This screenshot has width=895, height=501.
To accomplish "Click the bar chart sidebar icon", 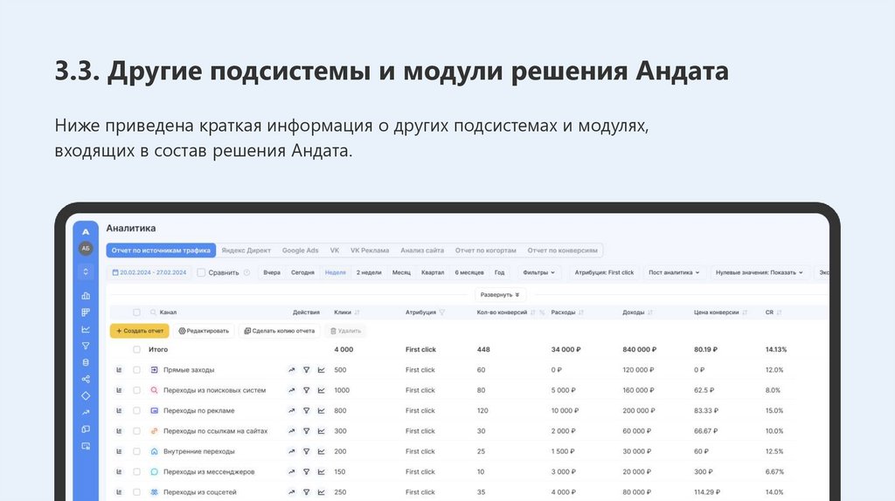I will 86,296.
